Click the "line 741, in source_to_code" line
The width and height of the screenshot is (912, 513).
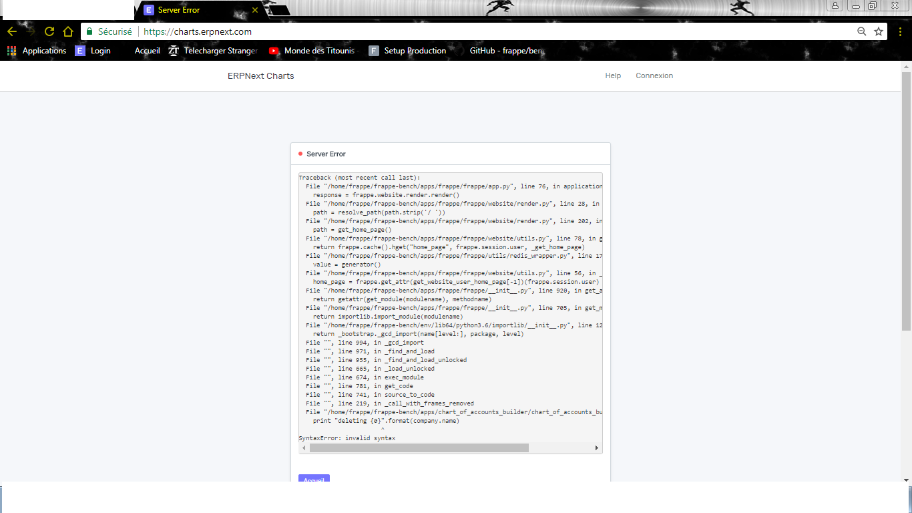coord(370,395)
